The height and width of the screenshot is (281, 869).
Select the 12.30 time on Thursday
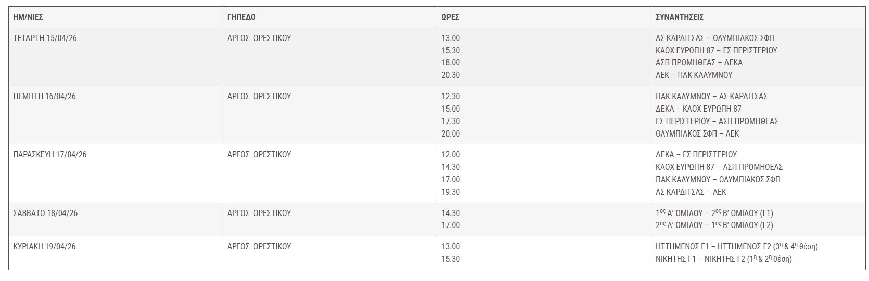tap(451, 97)
